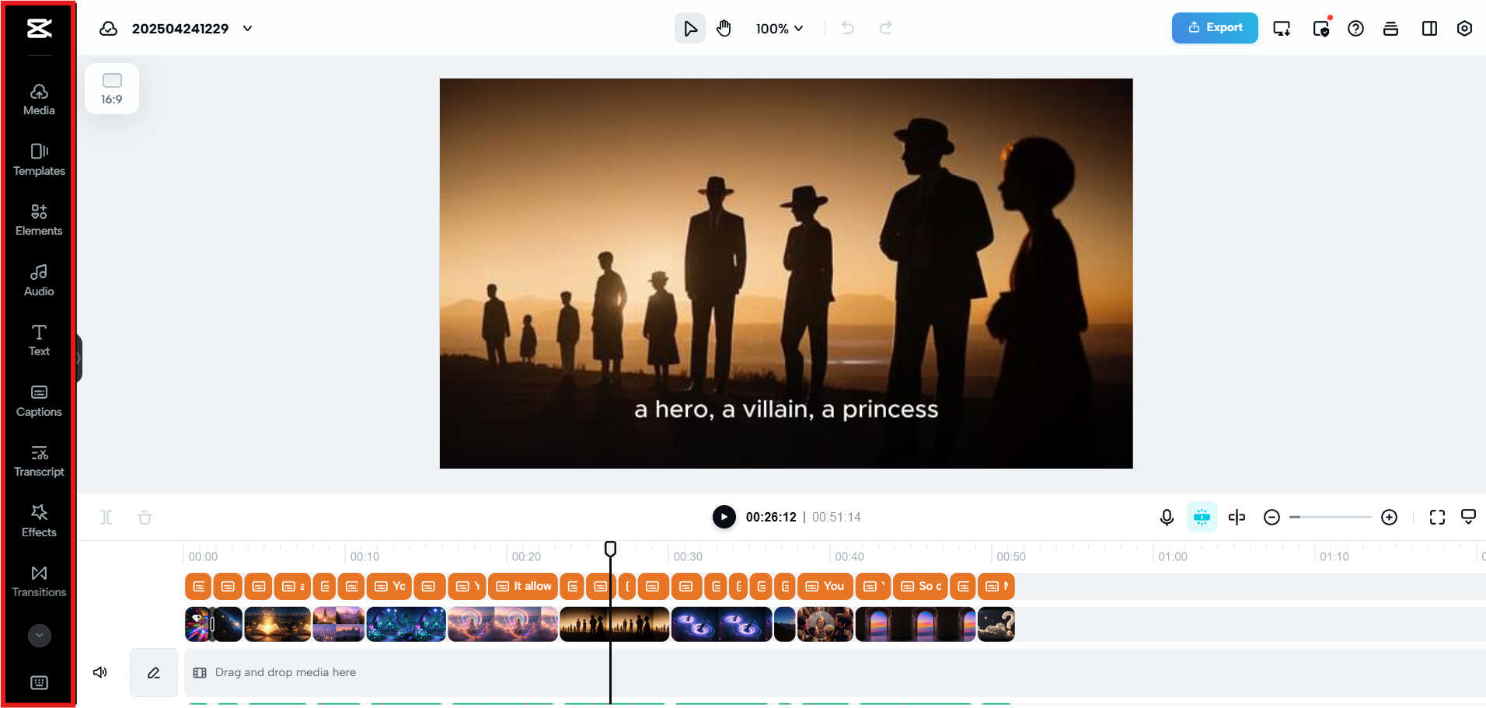This screenshot has width=1486, height=708.
Task: Mute the video track with speaker icon
Action: (100, 672)
